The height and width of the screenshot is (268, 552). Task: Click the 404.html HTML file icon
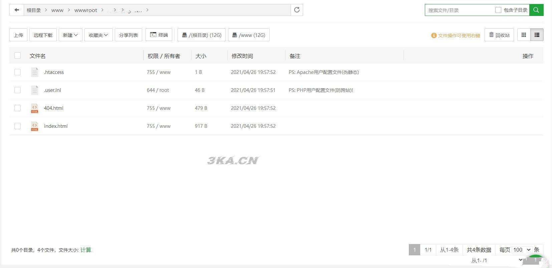click(35, 108)
